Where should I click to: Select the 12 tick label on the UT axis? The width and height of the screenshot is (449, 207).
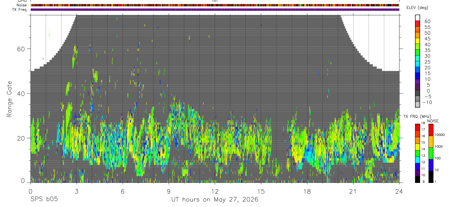[215, 191]
